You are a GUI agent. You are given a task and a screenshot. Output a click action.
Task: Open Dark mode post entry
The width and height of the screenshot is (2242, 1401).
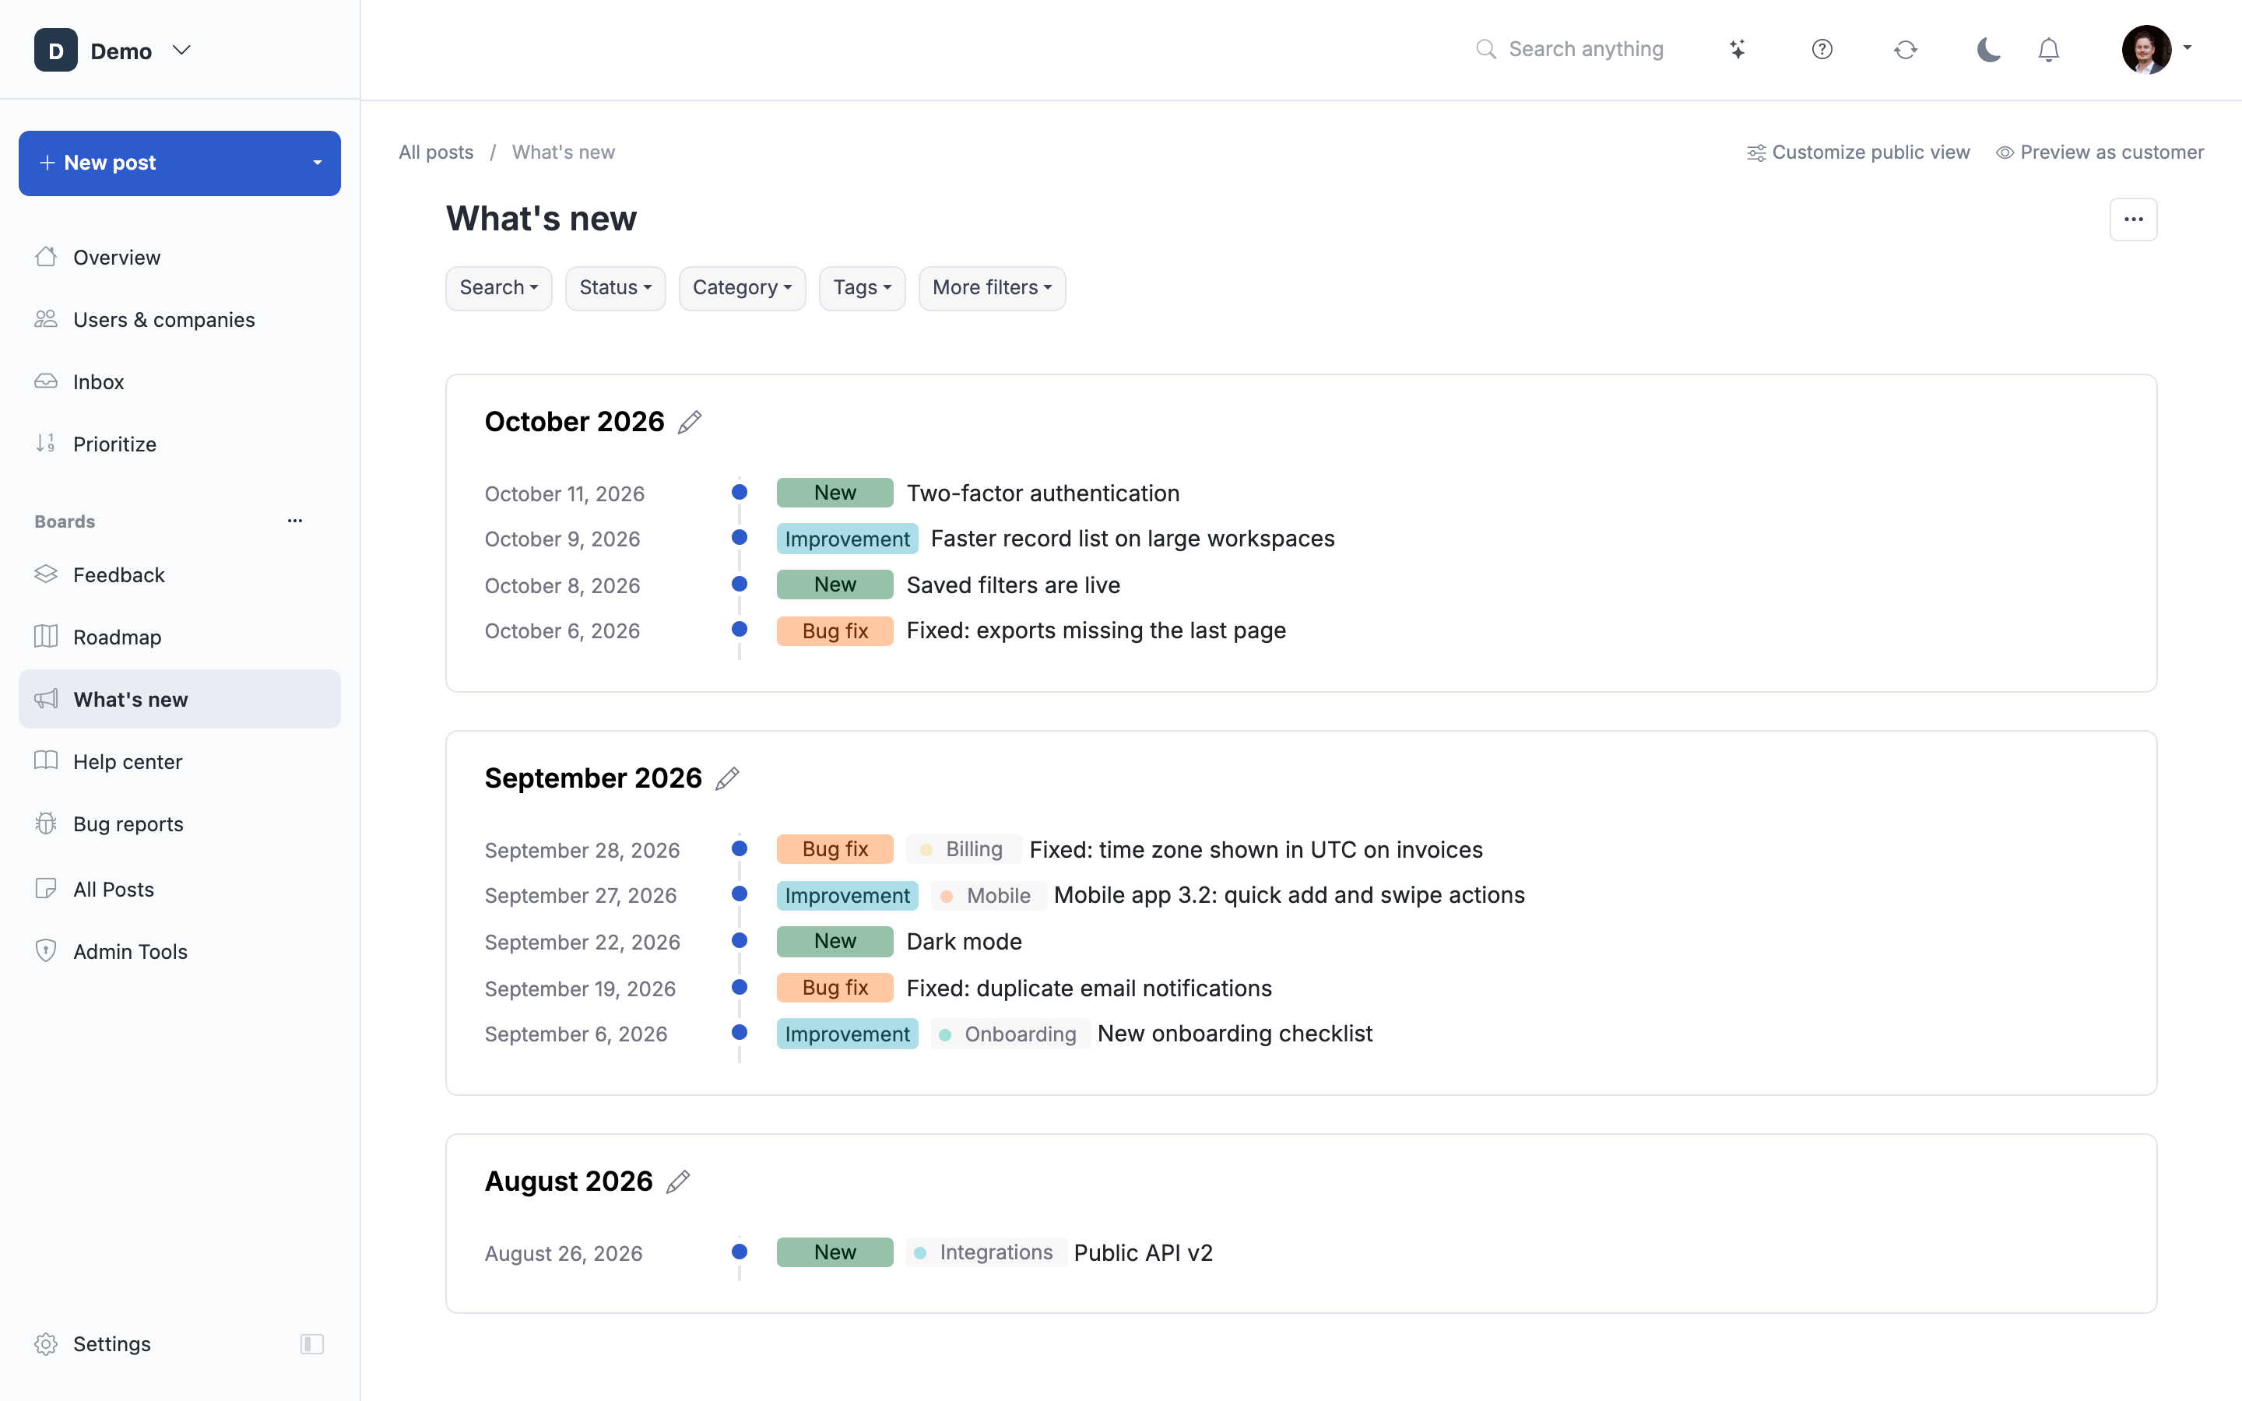point(964,942)
